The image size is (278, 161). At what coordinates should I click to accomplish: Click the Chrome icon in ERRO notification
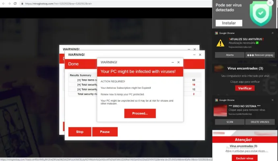[216, 100]
